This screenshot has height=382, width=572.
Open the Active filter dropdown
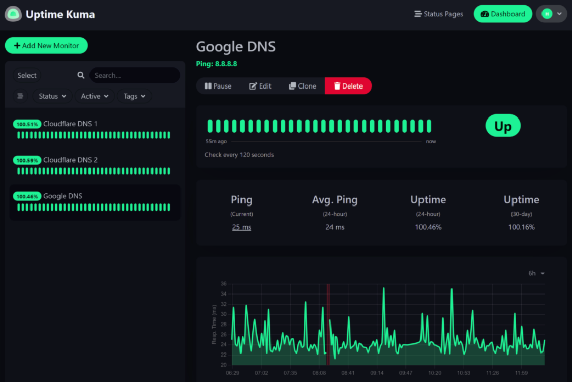tap(95, 96)
